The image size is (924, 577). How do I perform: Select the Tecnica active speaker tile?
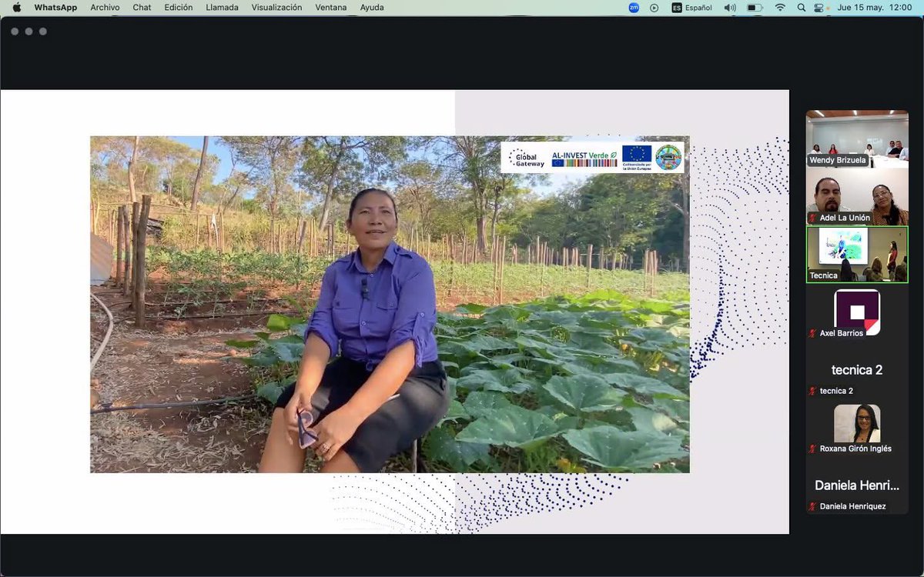(857, 254)
